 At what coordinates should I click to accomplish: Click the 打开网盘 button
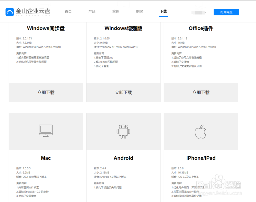pyautogui.click(x=227, y=12)
